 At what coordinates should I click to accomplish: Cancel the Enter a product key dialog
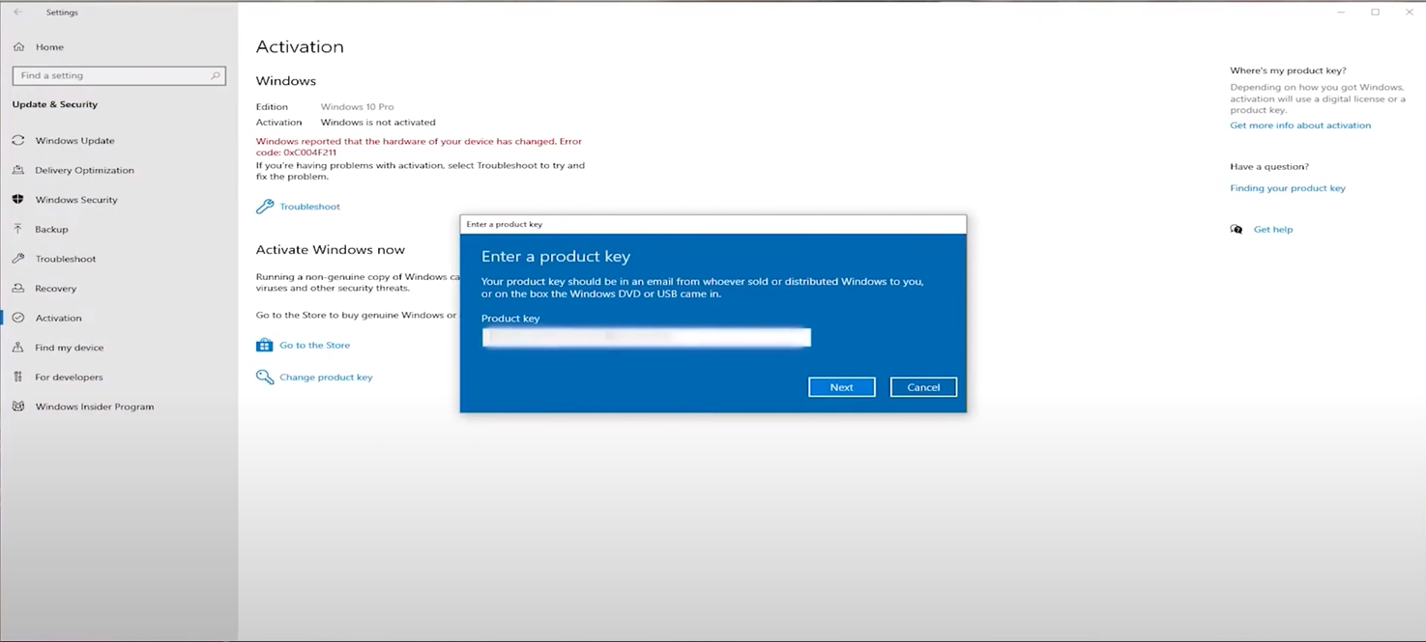click(x=923, y=387)
